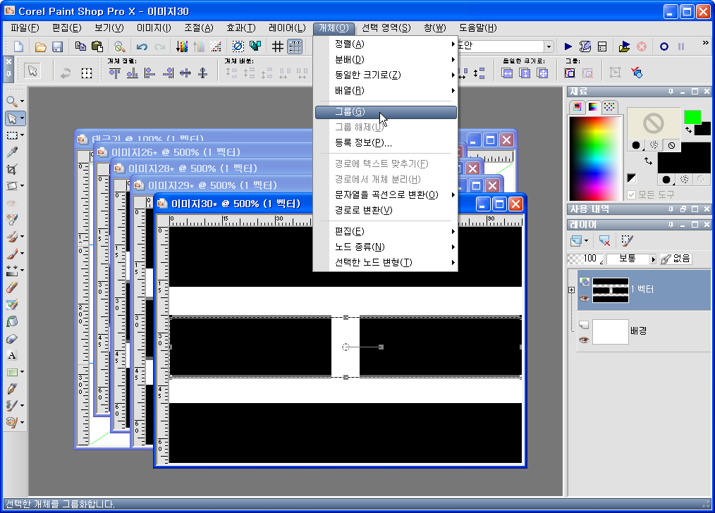Click the group objects toolbar icon

(570, 73)
